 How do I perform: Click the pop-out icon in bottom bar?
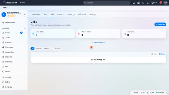(x=167, y=93)
